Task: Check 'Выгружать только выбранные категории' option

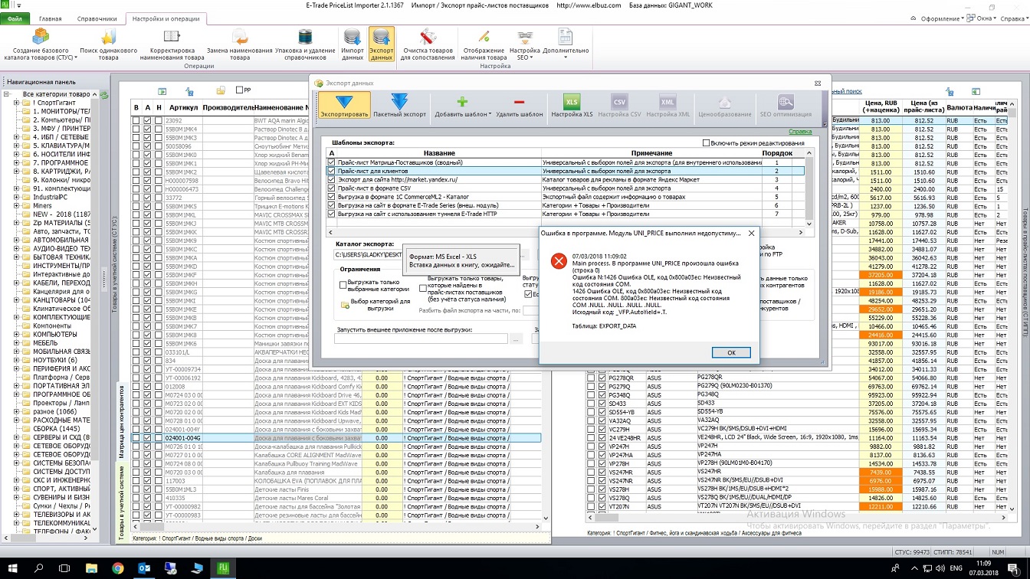Action: click(343, 285)
